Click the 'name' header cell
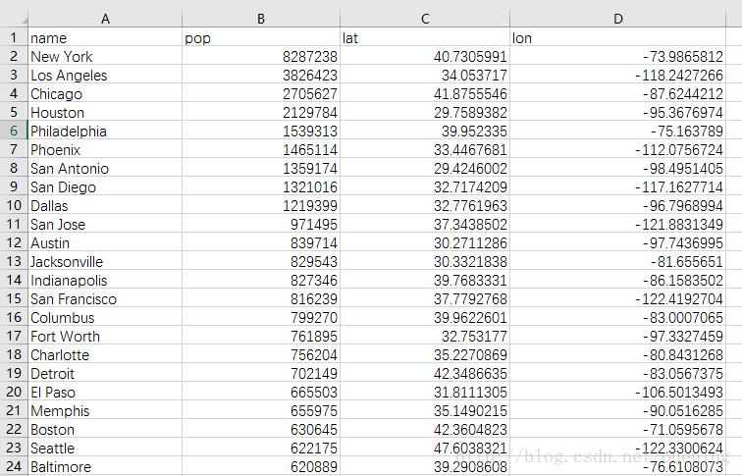This screenshot has width=742, height=476. pyautogui.click(x=105, y=37)
